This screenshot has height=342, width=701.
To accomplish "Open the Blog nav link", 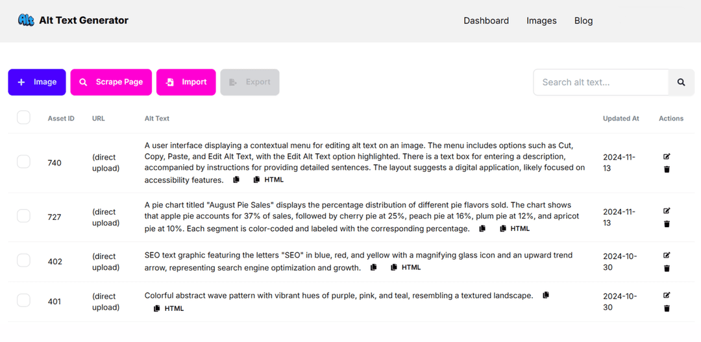I will [583, 21].
